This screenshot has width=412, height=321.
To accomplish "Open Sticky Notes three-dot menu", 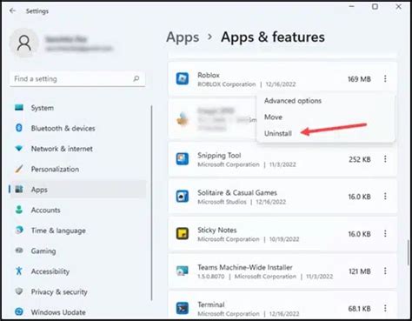I will 385,234.
